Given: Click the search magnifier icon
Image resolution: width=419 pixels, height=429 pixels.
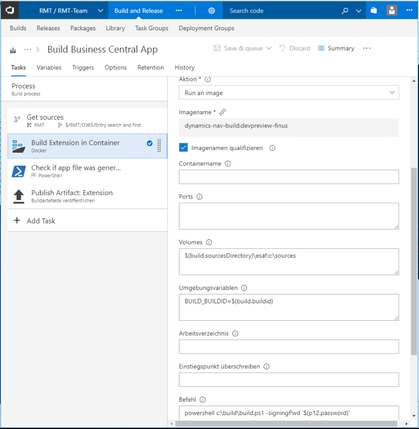Looking at the screenshot, I should [345, 10].
